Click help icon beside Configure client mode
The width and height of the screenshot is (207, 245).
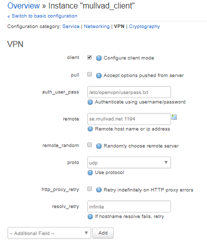tap(99, 58)
